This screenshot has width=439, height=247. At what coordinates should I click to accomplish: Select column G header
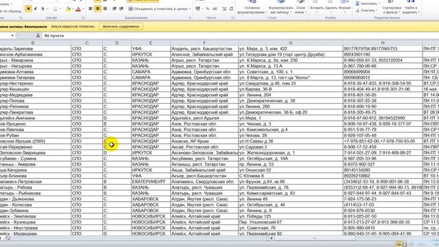pos(290,43)
